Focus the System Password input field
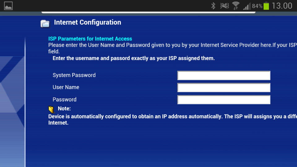 (x=224, y=75)
